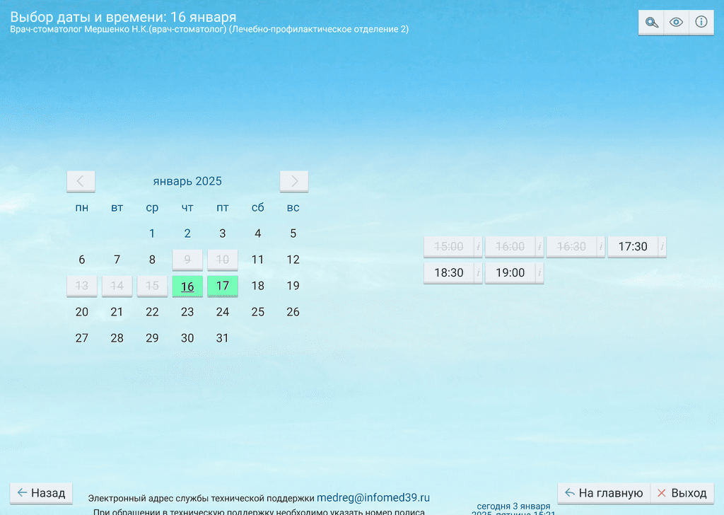Click info icon beside 17:30 slot
724x515 pixels.
[662, 247]
